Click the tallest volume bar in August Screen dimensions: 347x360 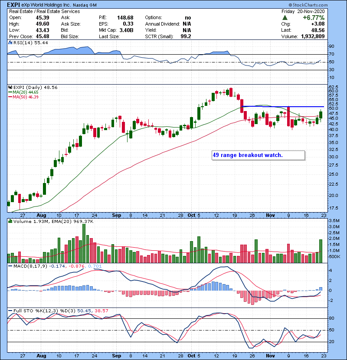click(84, 243)
